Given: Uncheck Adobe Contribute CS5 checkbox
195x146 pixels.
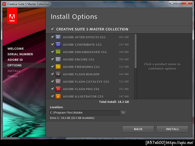Looking at the screenshot, I should [52, 45].
